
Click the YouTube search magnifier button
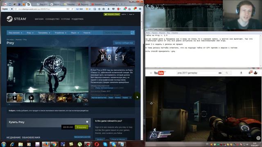227,73
